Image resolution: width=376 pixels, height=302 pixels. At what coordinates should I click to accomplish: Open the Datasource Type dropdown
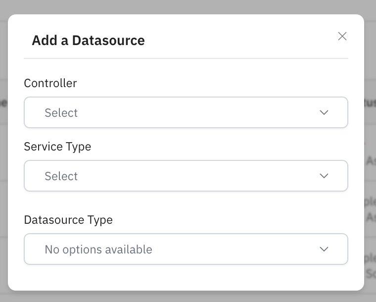[x=186, y=249]
